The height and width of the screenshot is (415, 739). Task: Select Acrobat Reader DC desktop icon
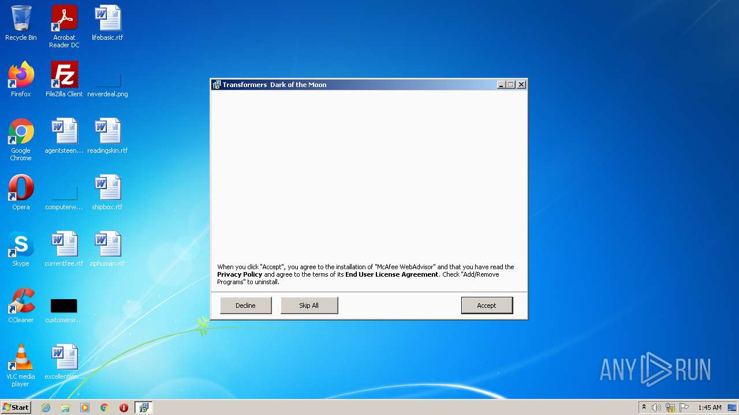[x=64, y=27]
